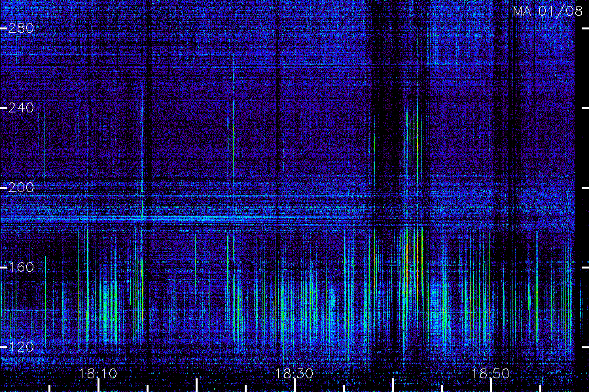Click the 18:30 time axis label

pyautogui.click(x=294, y=374)
